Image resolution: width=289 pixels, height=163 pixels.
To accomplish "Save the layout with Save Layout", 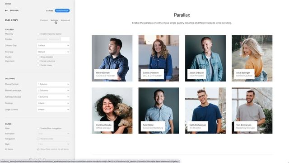I will (62, 10).
